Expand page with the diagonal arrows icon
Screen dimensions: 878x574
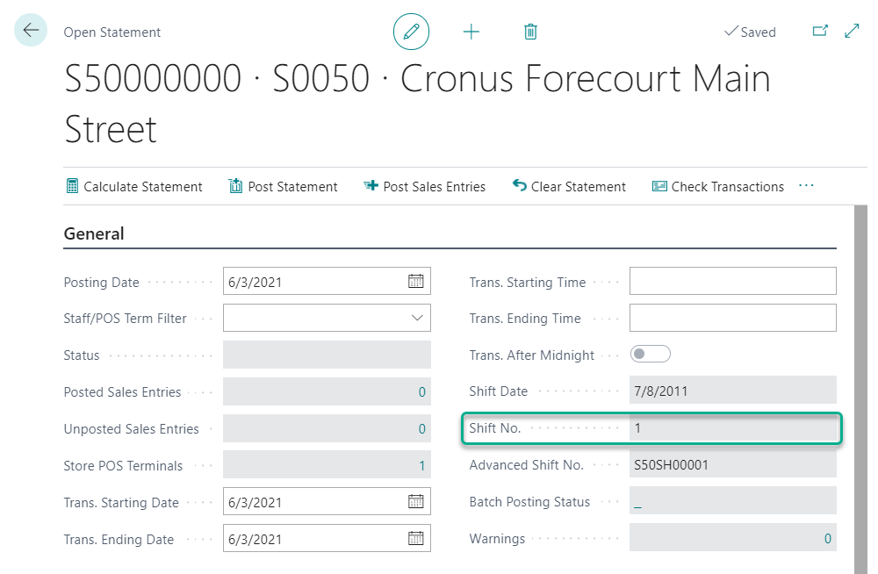[852, 31]
